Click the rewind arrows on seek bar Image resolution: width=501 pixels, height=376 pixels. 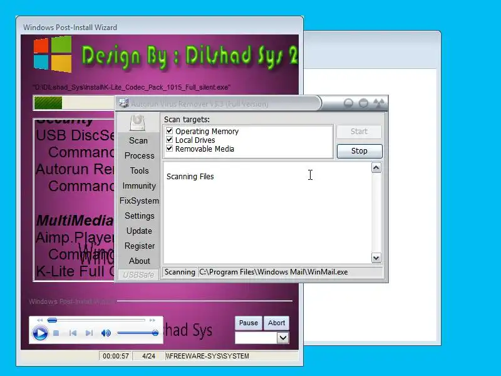(x=39, y=320)
